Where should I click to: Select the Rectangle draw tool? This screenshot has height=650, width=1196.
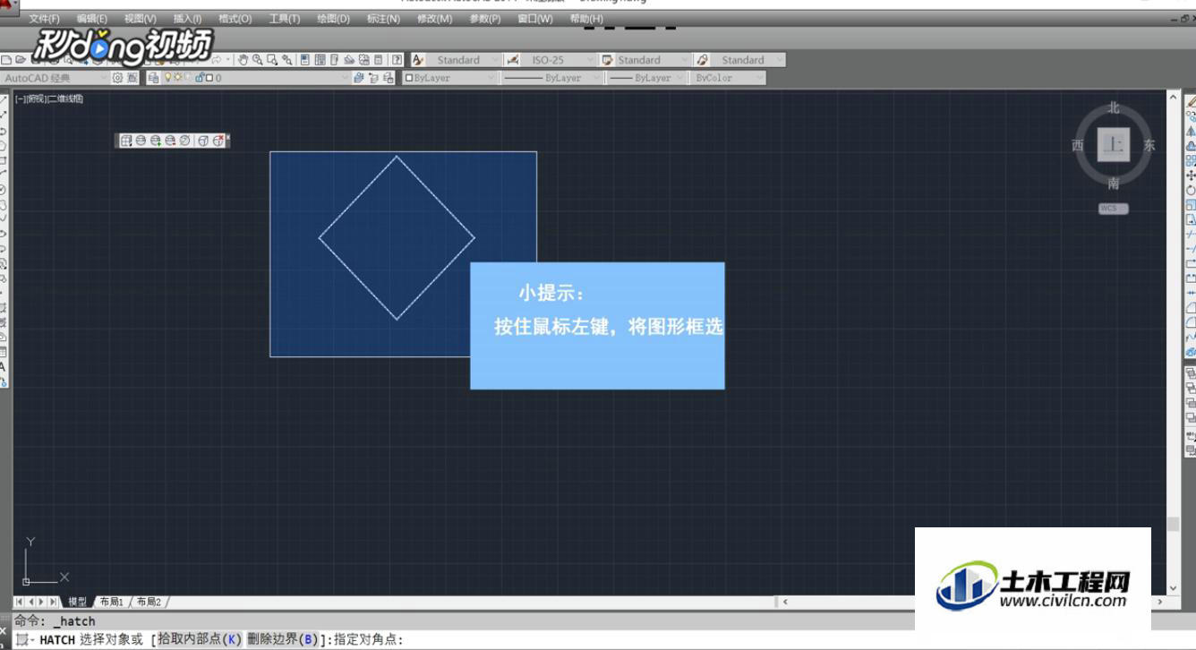point(4,159)
